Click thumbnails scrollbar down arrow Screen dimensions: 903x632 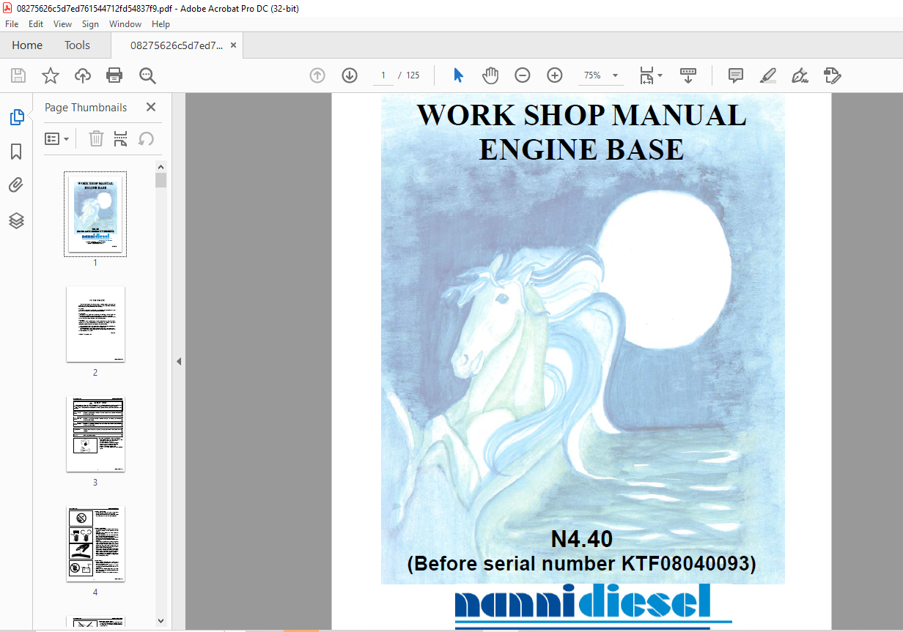coord(161,621)
